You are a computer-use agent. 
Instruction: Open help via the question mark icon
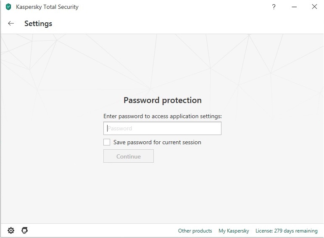tap(274, 7)
